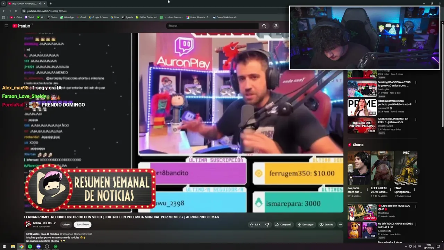This screenshot has height=250, width=444.
Task: Reload the page
Action: pos(16,11)
